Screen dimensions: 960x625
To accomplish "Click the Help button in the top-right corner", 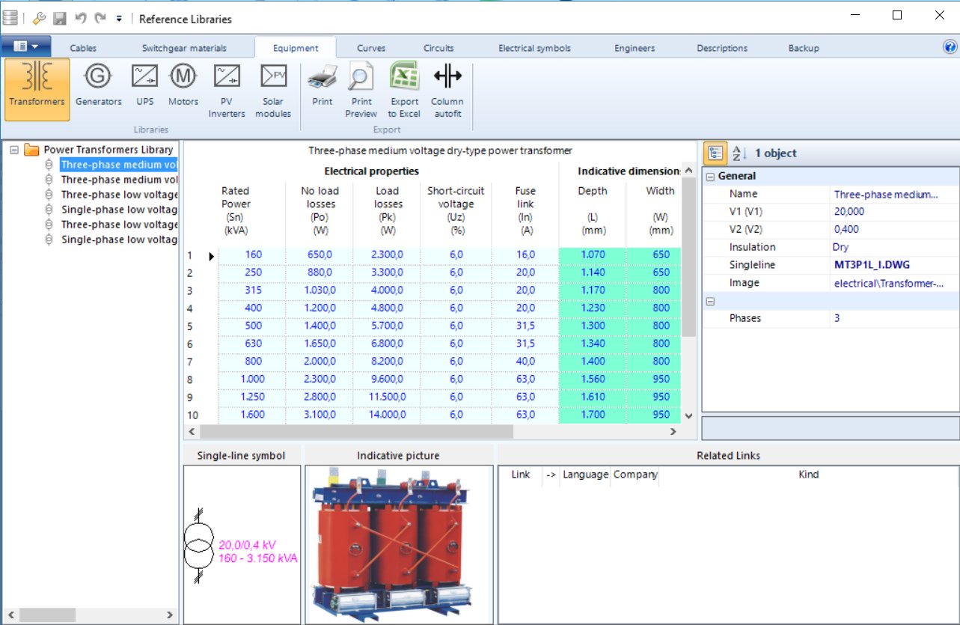I will click(x=950, y=47).
